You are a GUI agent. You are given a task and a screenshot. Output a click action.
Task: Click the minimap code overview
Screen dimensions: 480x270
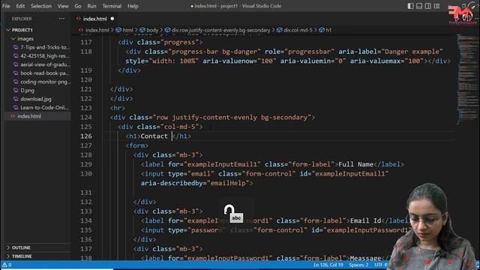466,79
